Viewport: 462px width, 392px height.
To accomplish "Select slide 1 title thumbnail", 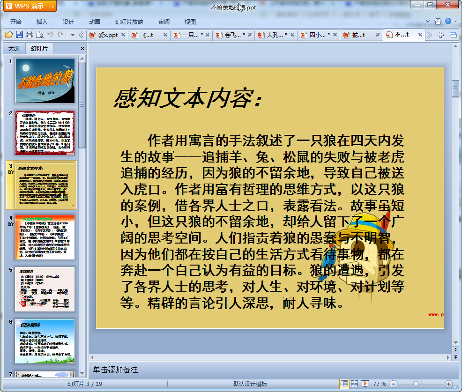I will tap(45, 81).
